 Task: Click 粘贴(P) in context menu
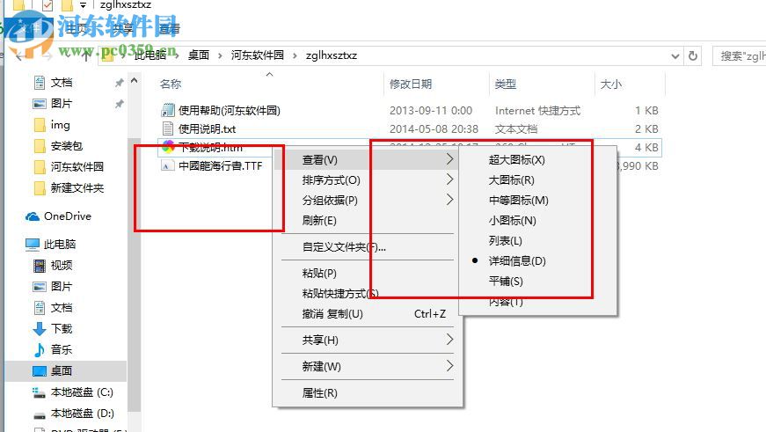(x=319, y=273)
